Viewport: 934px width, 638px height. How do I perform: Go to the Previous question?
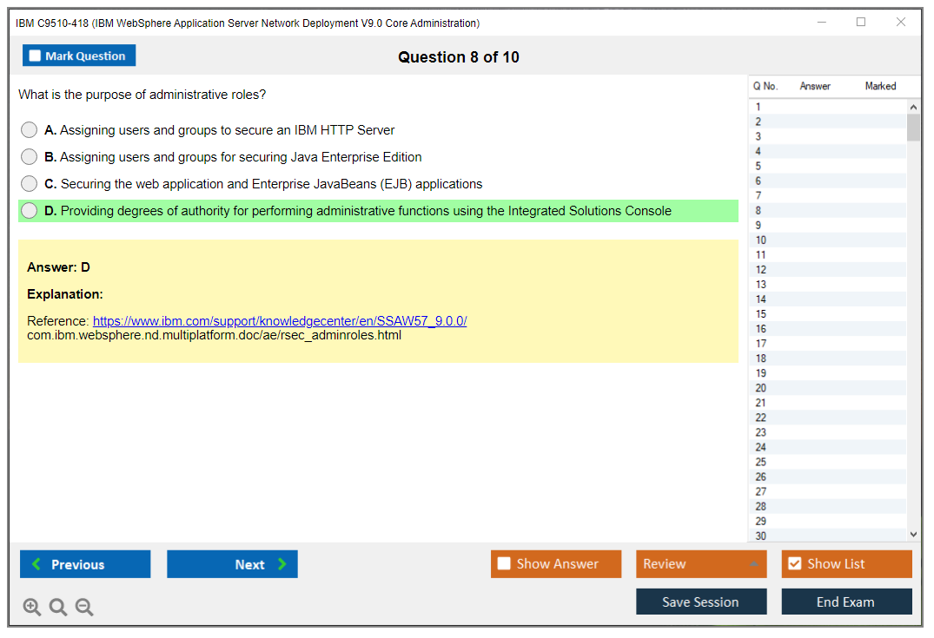point(85,564)
